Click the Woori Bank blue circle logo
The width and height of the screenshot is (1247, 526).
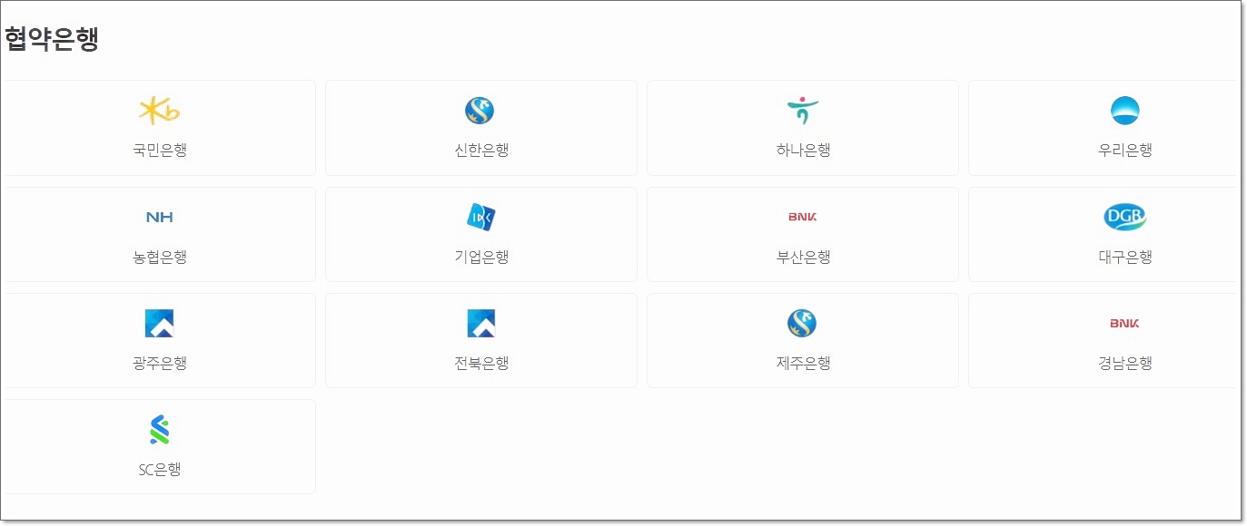pos(1124,111)
